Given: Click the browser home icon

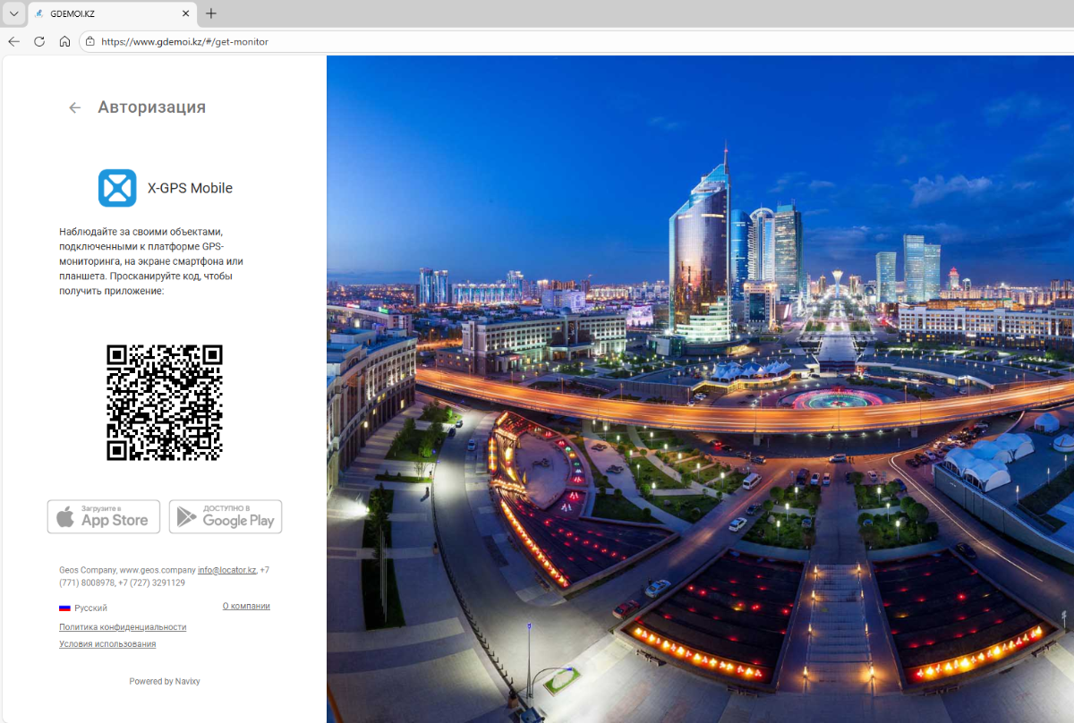Looking at the screenshot, I should [64, 41].
